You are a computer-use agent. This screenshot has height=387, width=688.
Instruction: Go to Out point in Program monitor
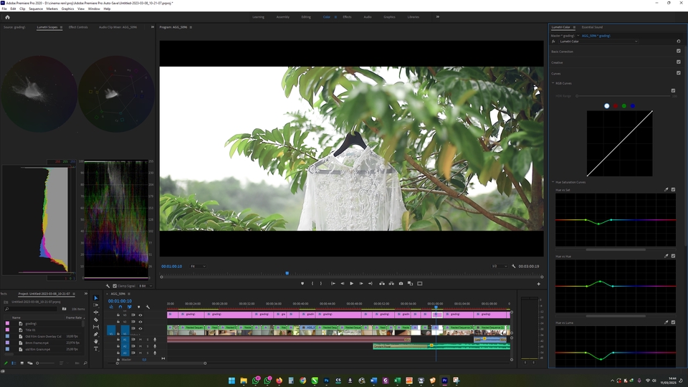tap(371, 284)
